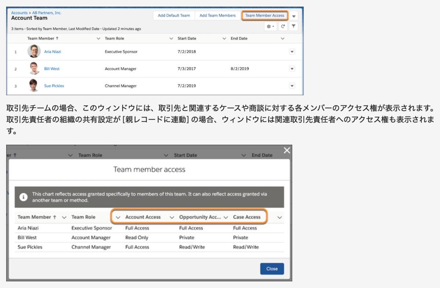Viewport: 440px width, 288px height.
Task: Open the Case Access column chevron in dialog
Action: pyautogui.click(x=280, y=217)
